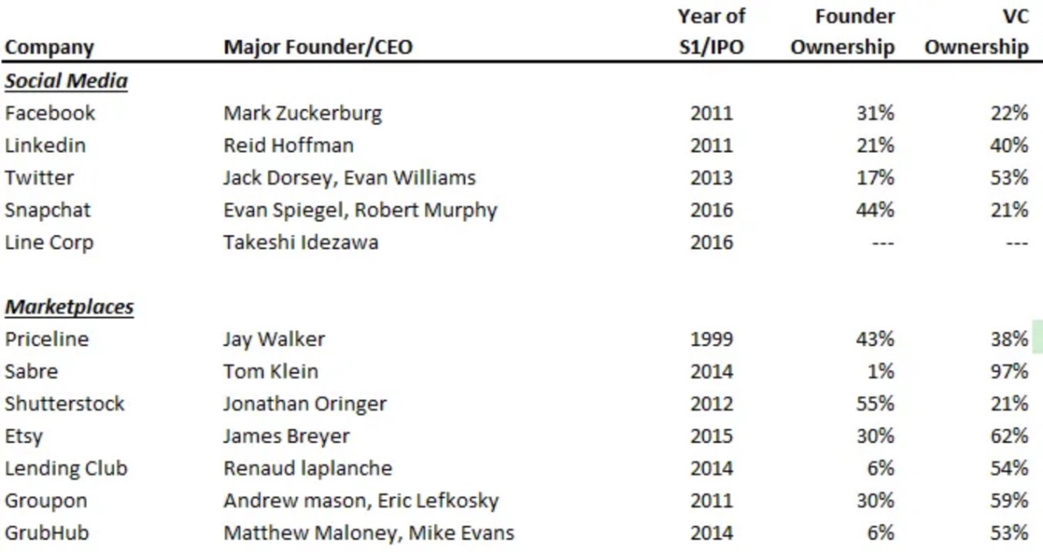The height and width of the screenshot is (552, 1043).
Task: Click the Renaud laplanche cell
Action: [307, 469]
